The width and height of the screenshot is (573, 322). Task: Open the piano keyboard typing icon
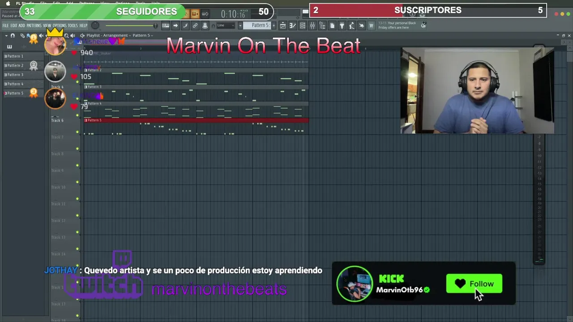tap(166, 25)
